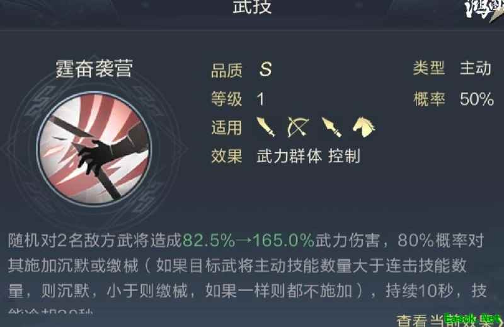
Task: Click the green 82.5%→165.0% damage value
Action: [248, 241]
